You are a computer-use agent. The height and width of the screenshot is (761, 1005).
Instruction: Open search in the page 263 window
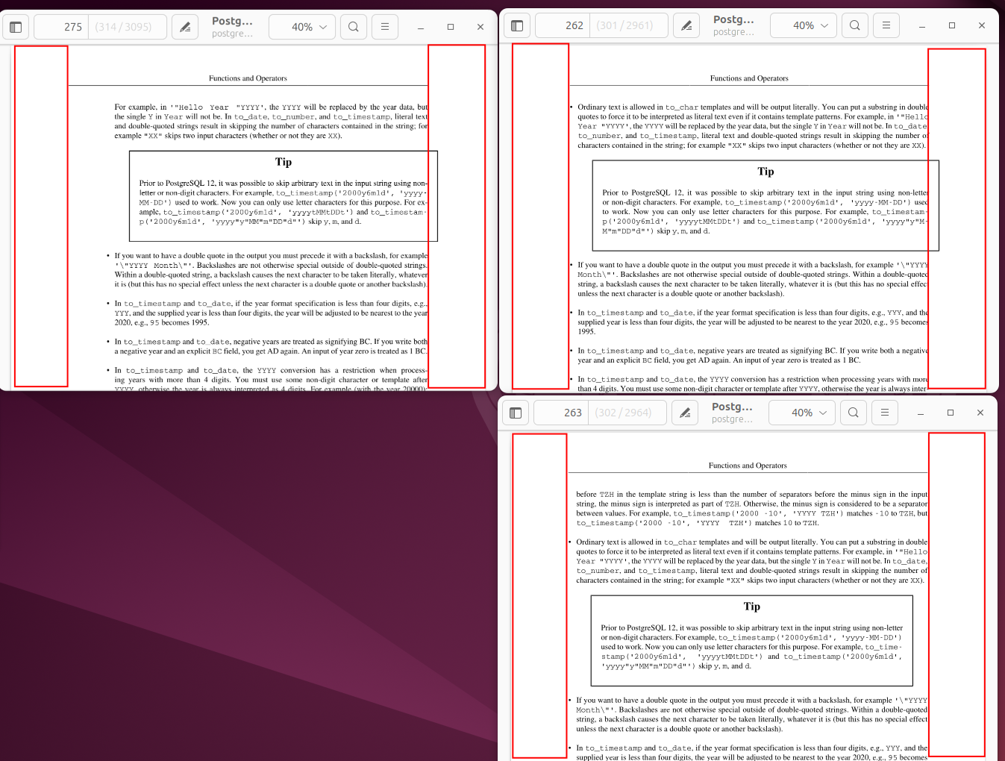pyautogui.click(x=854, y=413)
